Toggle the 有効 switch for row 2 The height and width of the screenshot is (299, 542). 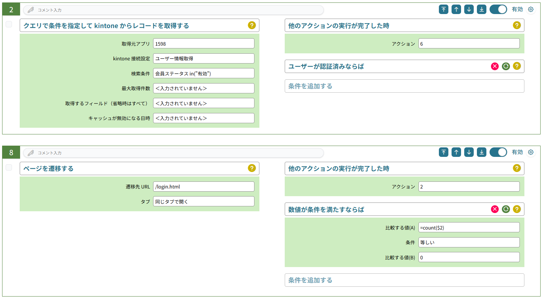[498, 9]
